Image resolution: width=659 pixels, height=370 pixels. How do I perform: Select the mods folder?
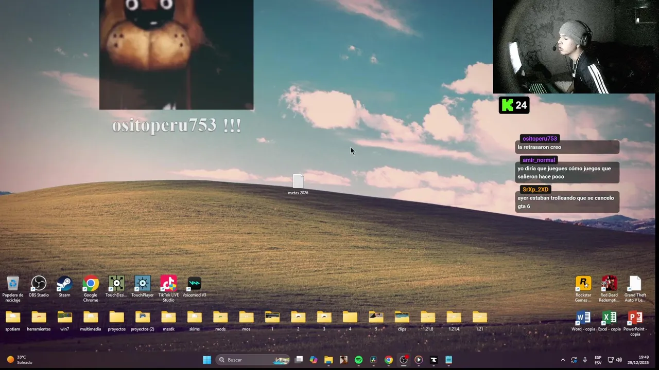220,321
